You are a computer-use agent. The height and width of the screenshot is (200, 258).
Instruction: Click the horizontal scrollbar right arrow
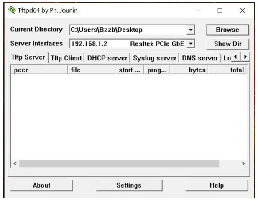243,163
